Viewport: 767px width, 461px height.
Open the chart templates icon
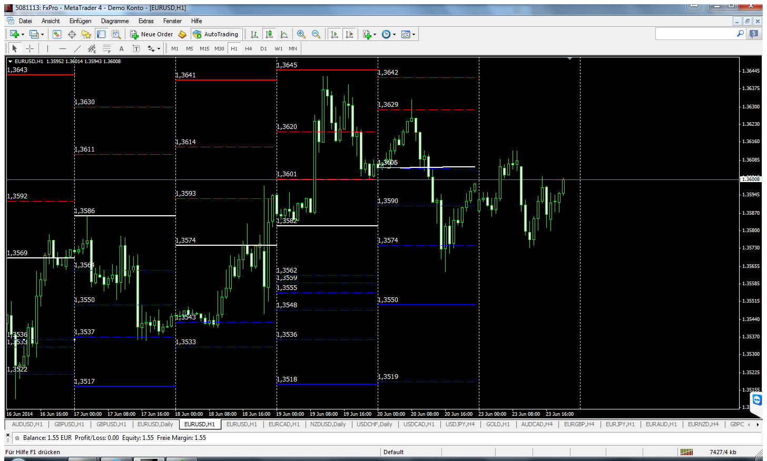(x=406, y=34)
